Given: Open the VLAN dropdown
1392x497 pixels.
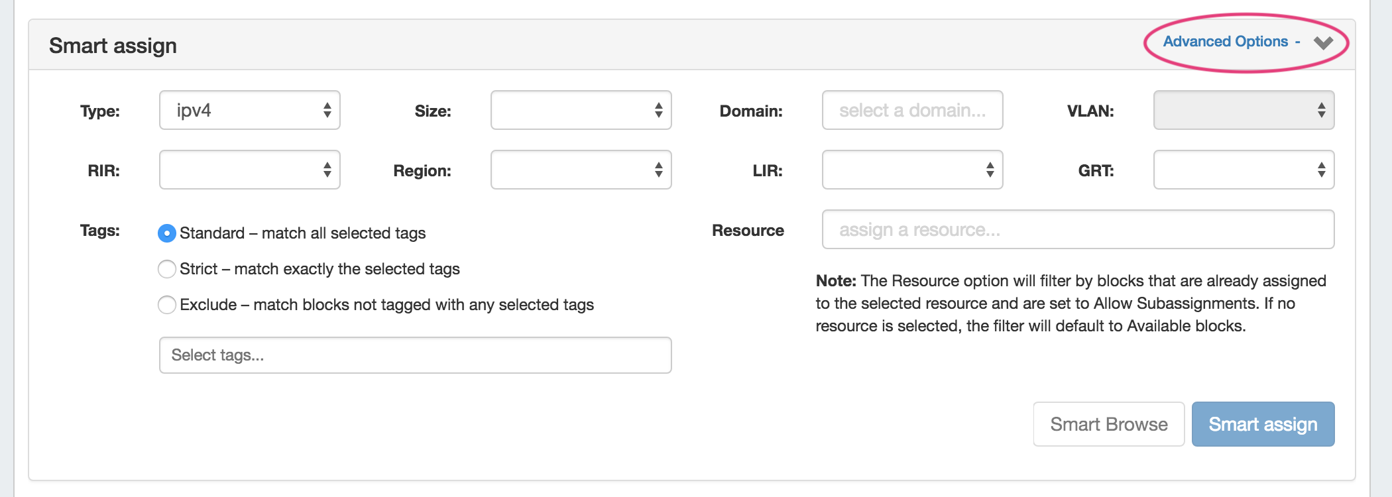Looking at the screenshot, I should pyautogui.click(x=1244, y=110).
